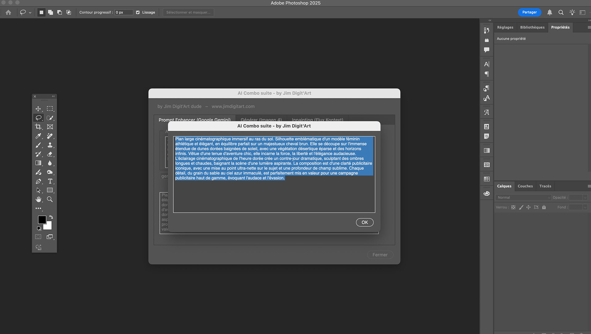Select the Type tool
This screenshot has width=591, height=334.
(50, 181)
